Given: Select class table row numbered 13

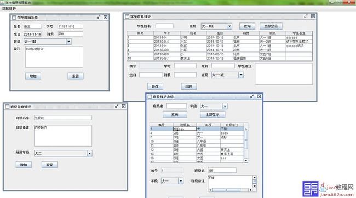Looking at the screenshot, I should (197, 150).
